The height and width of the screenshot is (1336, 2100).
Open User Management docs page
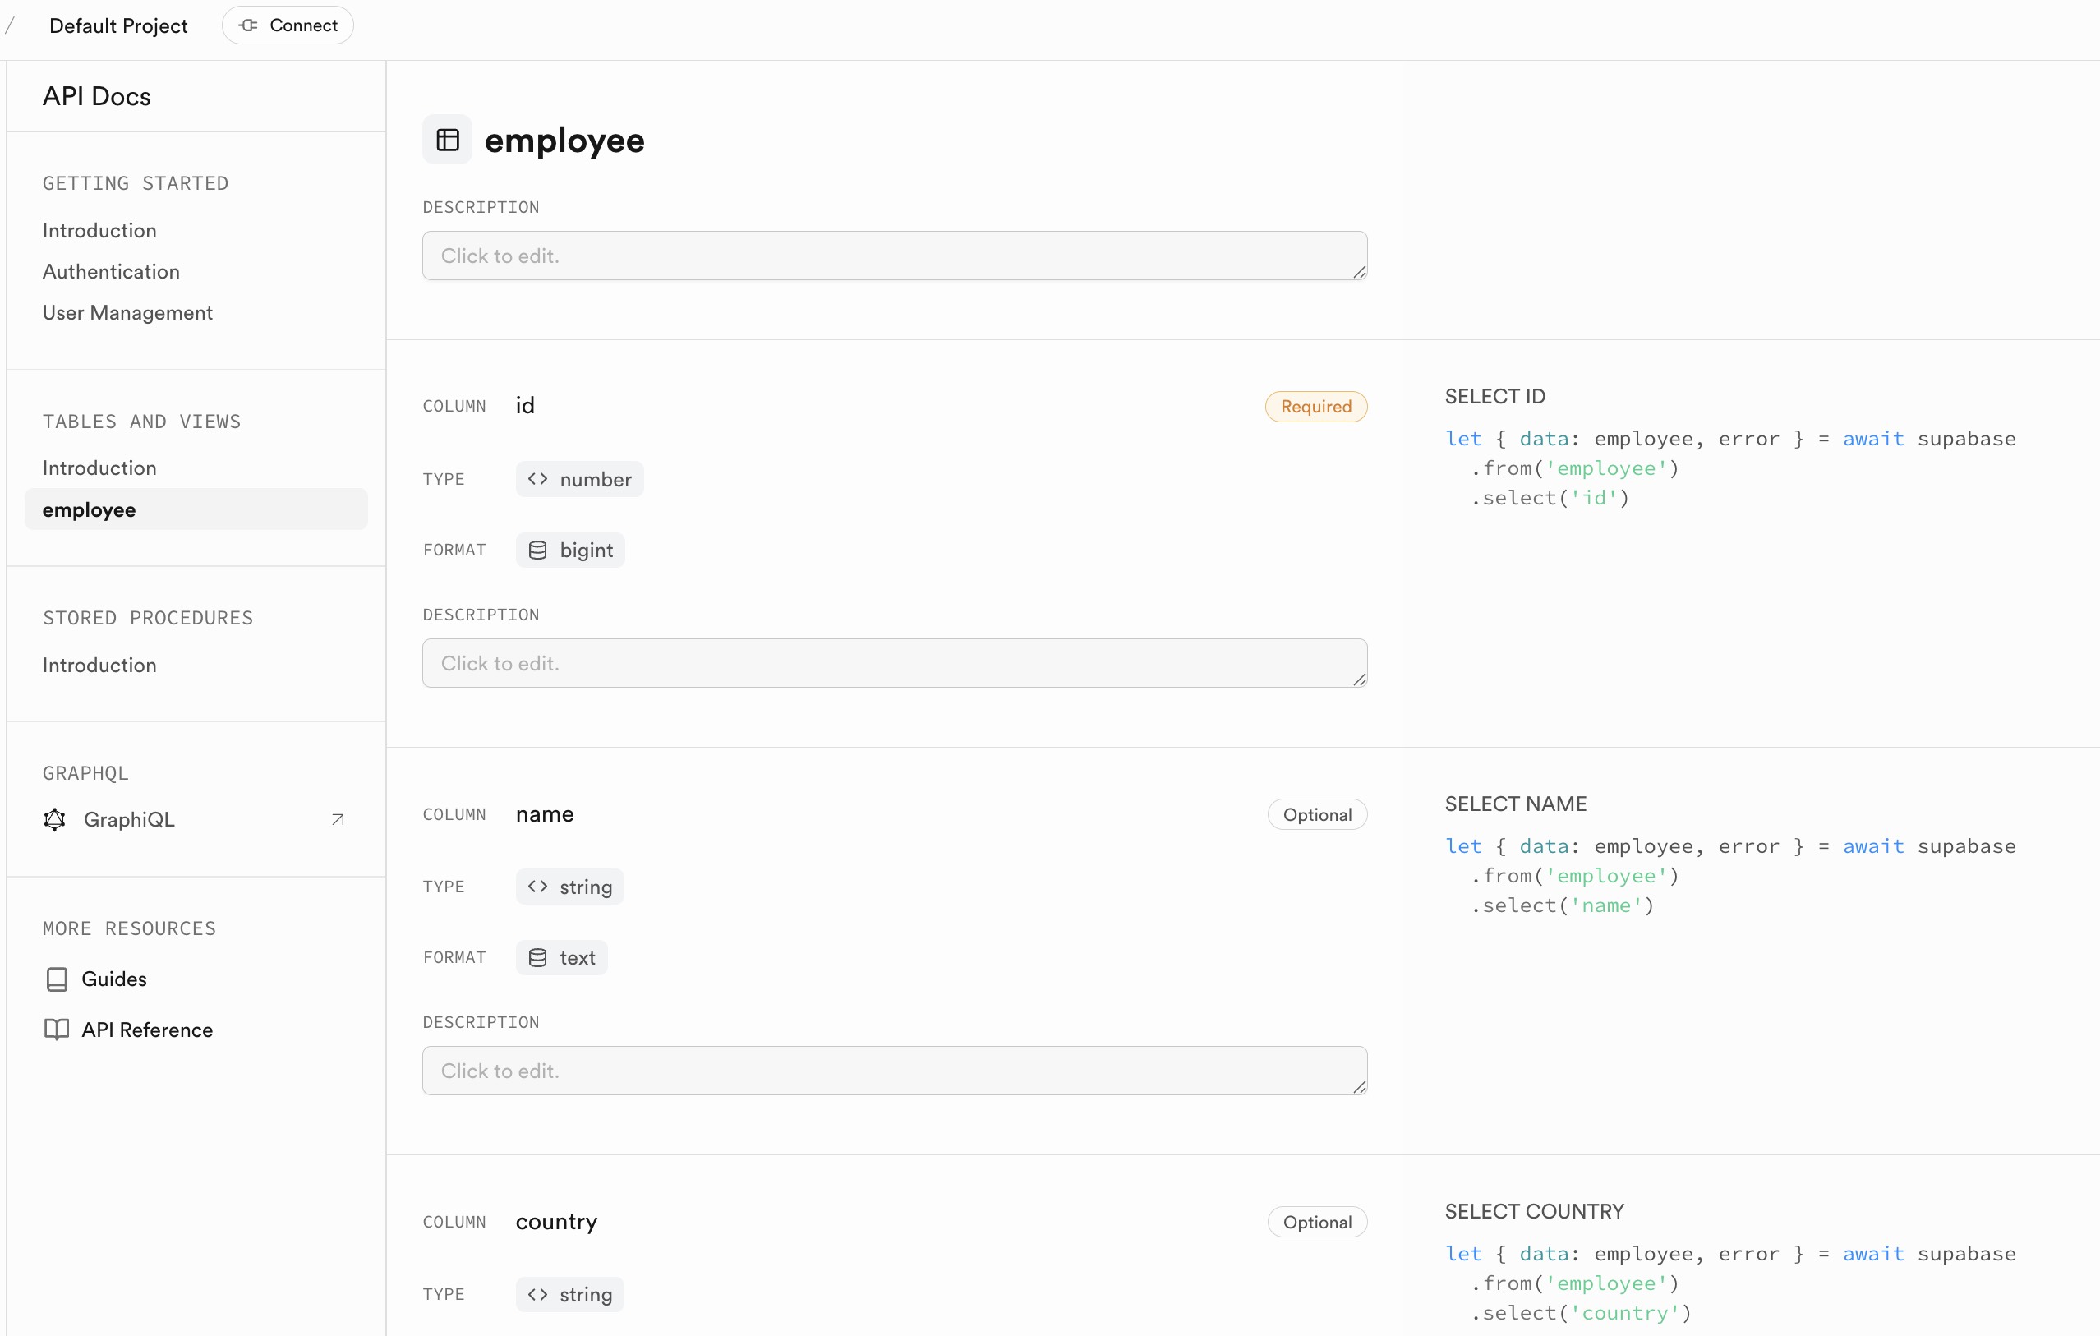pyautogui.click(x=127, y=312)
